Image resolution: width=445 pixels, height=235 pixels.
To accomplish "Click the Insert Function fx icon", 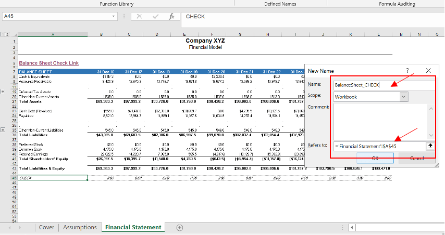I will click(x=171, y=17).
